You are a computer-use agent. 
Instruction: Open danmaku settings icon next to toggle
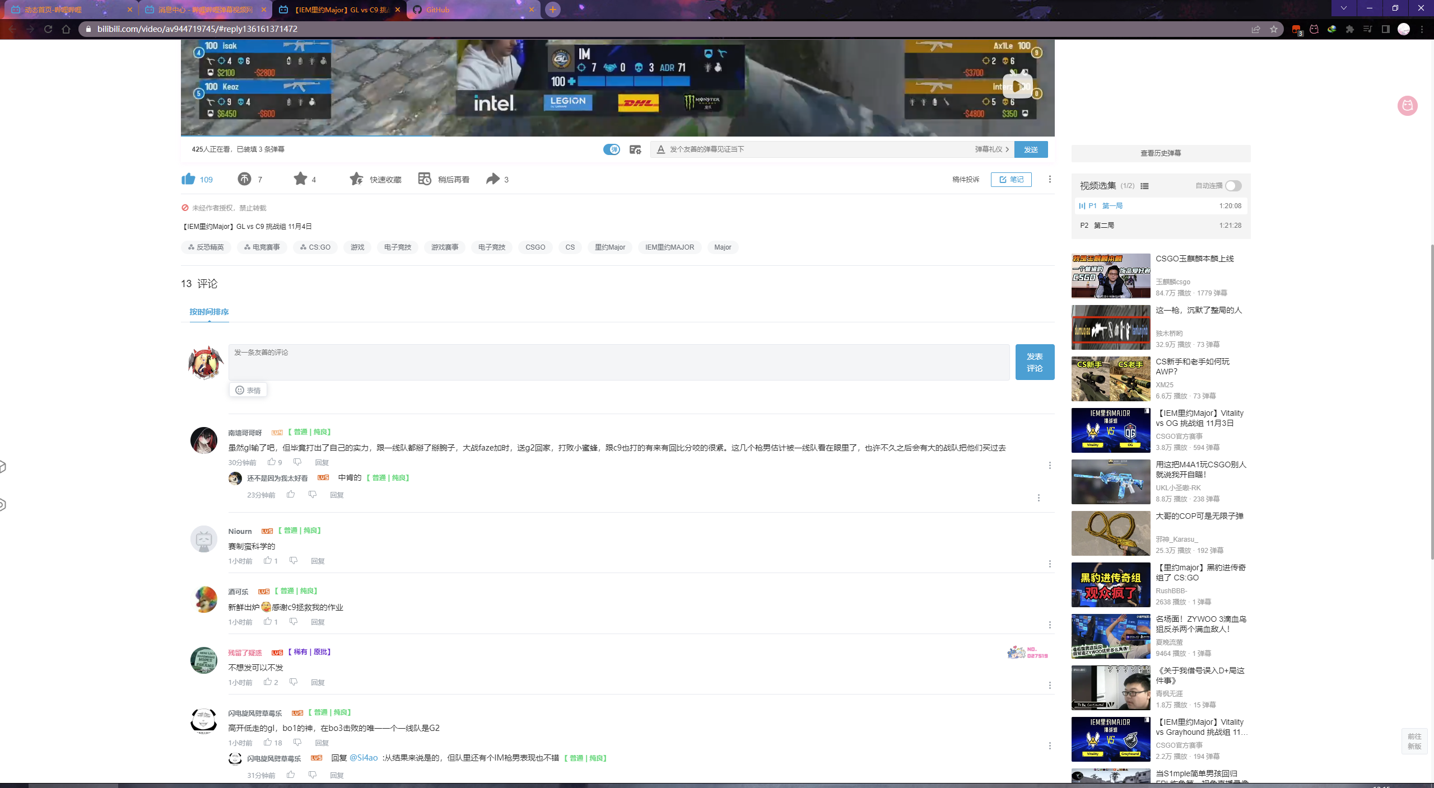[x=635, y=149]
